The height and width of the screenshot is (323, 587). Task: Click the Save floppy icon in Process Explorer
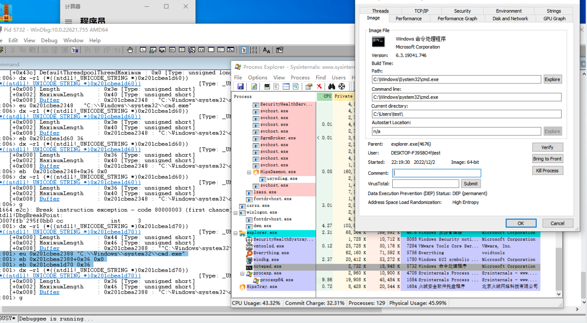(240, 86)
